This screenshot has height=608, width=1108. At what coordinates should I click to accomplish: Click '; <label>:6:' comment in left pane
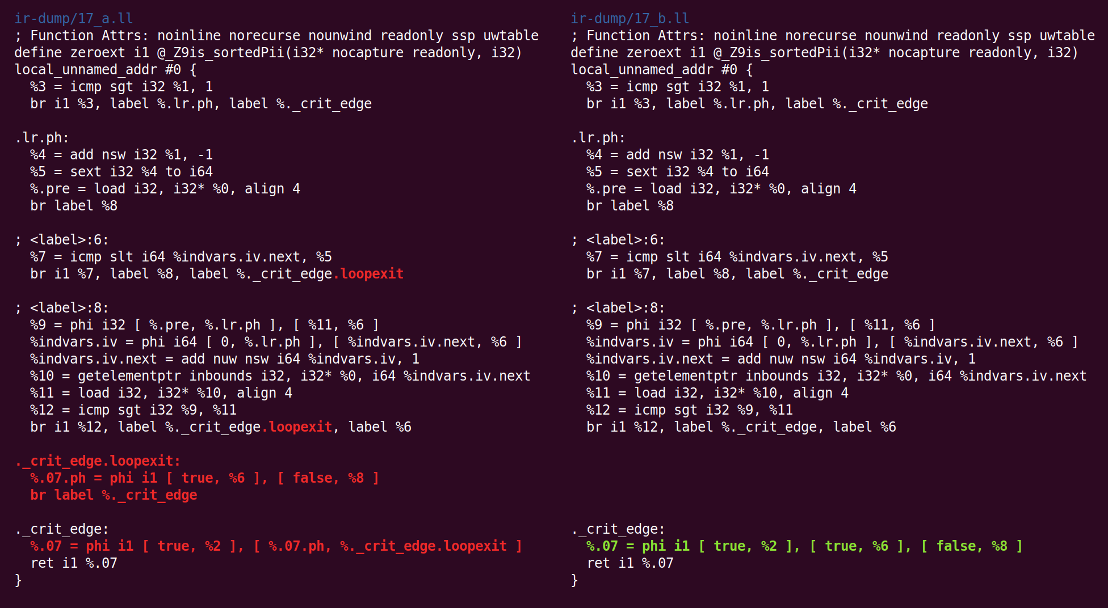click(x=62, y=240)
